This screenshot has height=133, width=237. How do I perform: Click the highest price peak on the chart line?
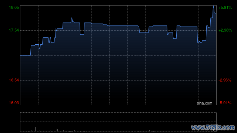pyautogui.click(x=214, y=6)
